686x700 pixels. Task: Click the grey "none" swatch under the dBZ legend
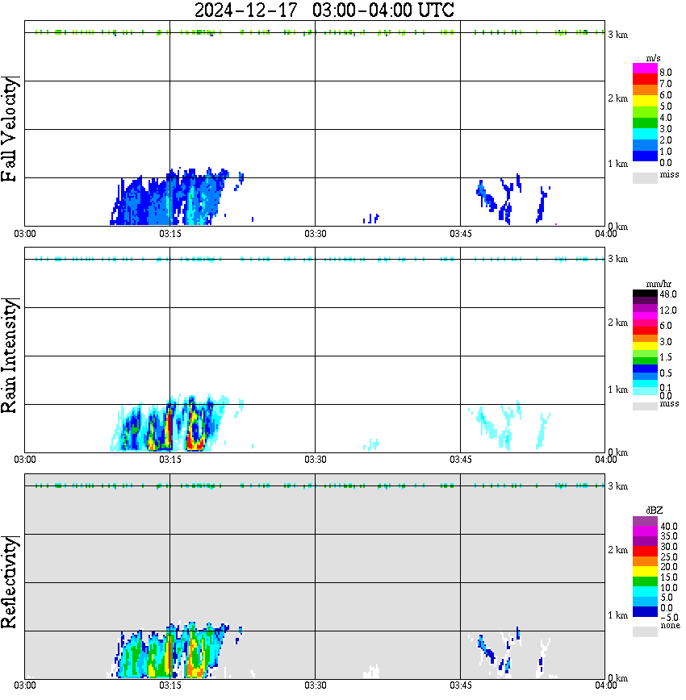coord(645,631)
